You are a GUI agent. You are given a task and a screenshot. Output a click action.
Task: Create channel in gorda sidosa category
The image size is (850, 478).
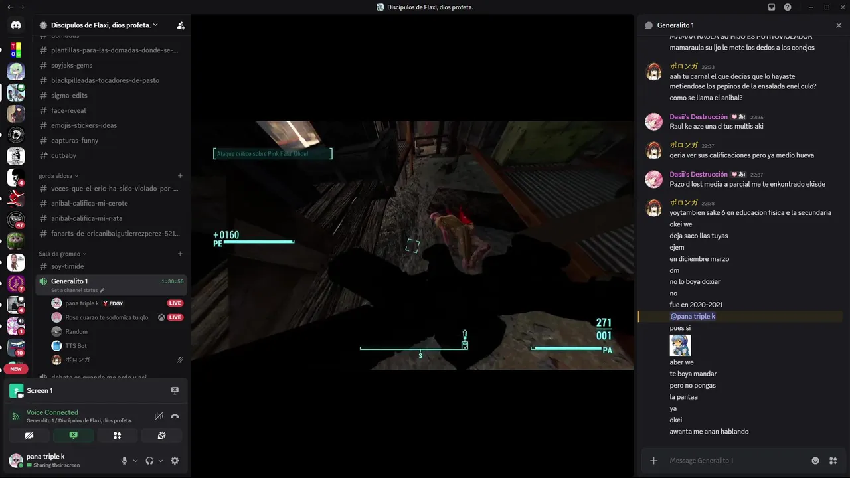[x=180, y=176]
